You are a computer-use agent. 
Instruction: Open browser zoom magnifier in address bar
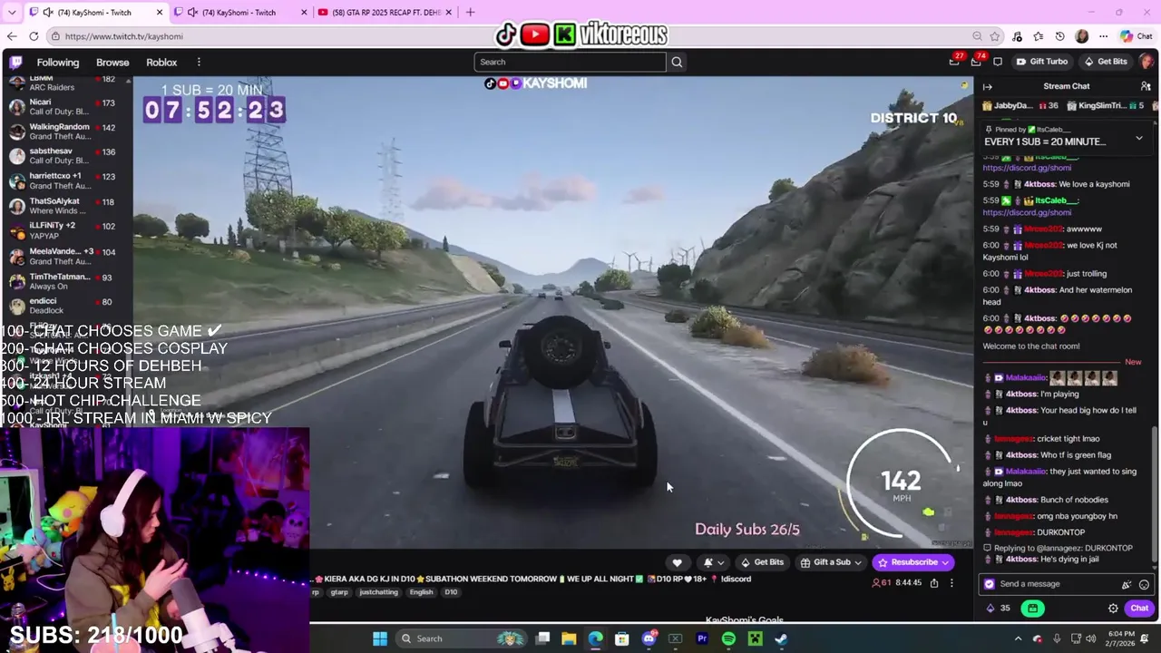click(x=977, y=36)
